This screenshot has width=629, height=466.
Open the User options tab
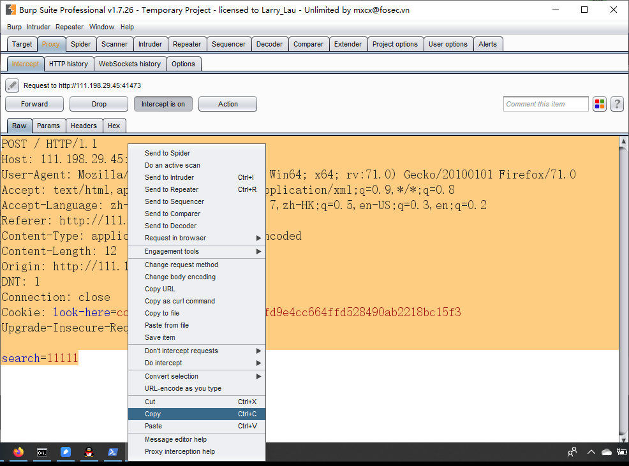(x=448, y=44)
